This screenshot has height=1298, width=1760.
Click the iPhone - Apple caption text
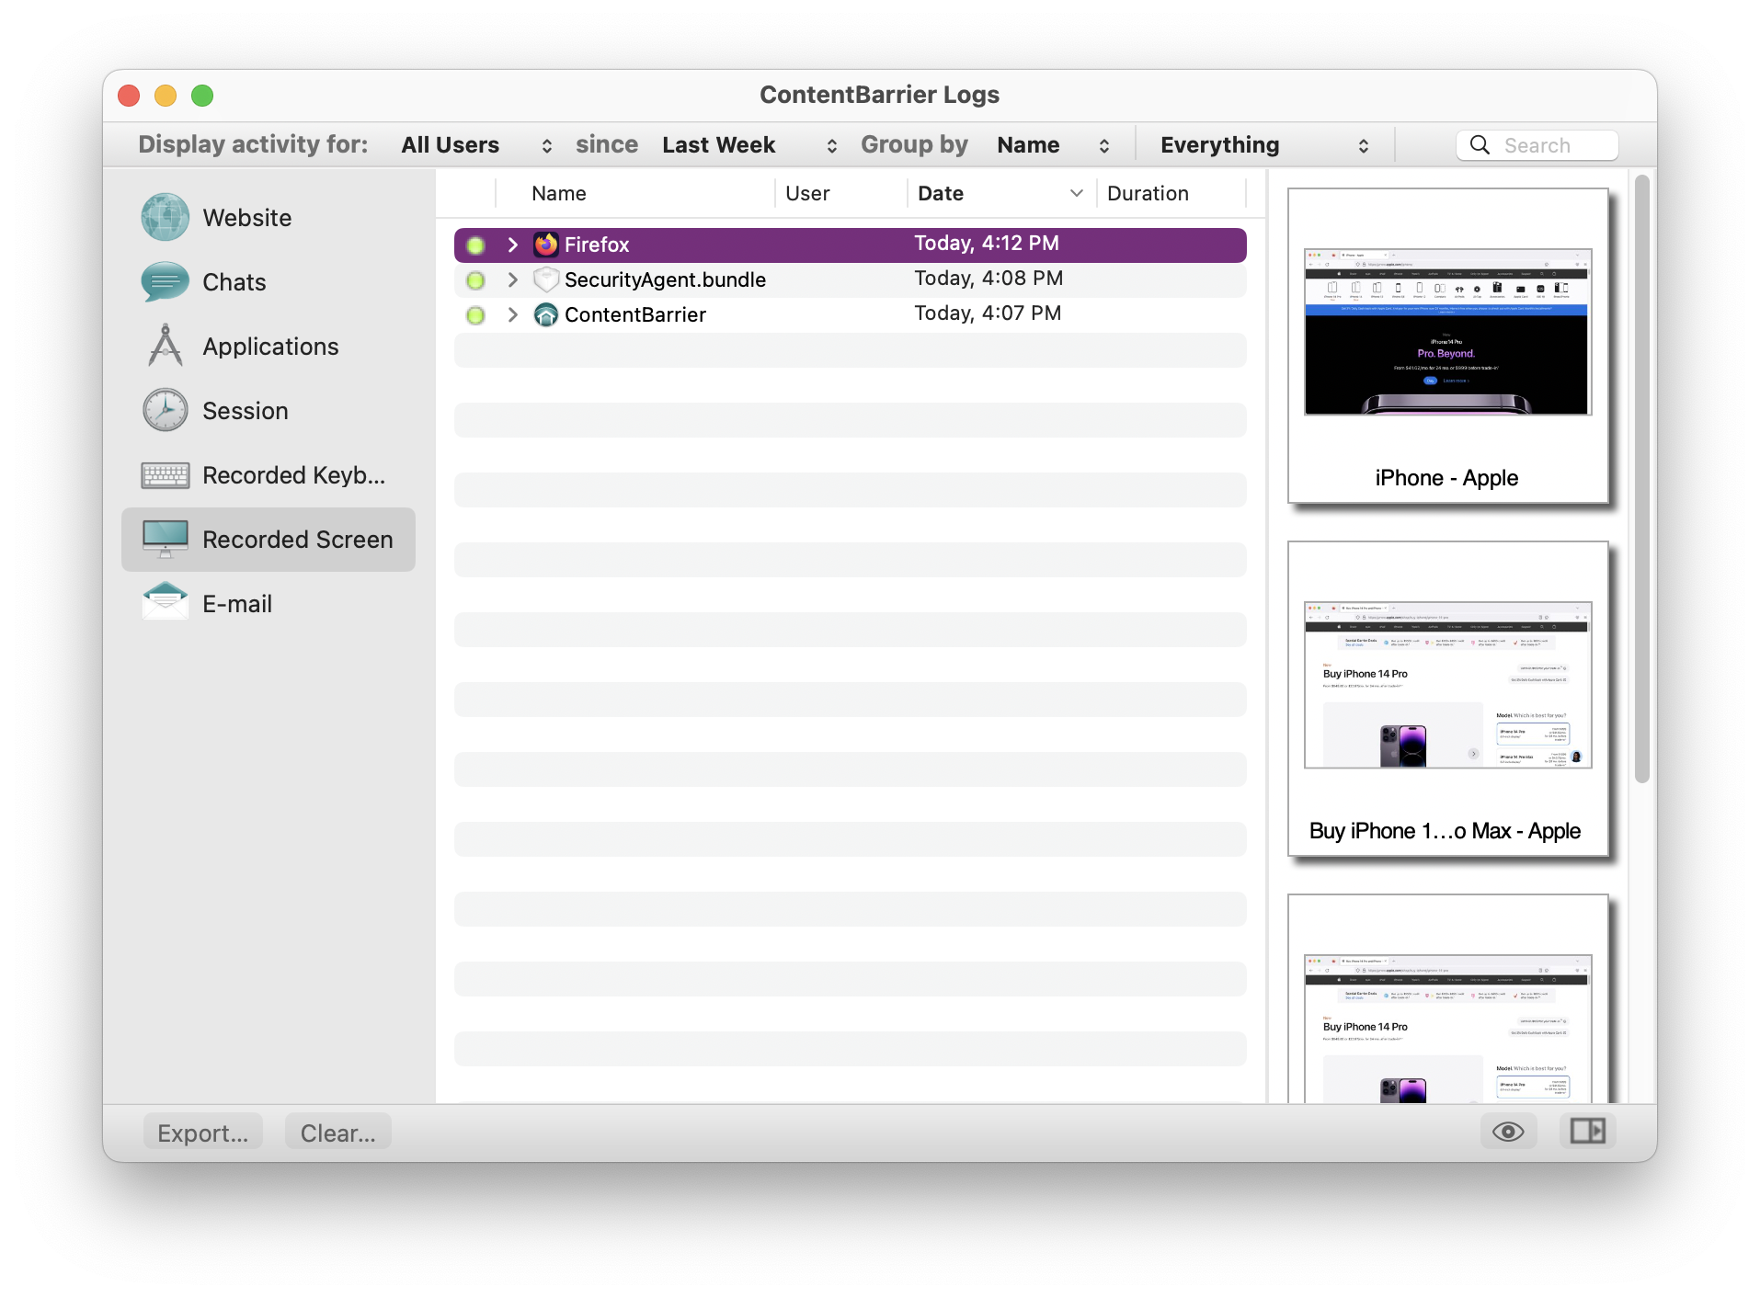click(1446, 478)
